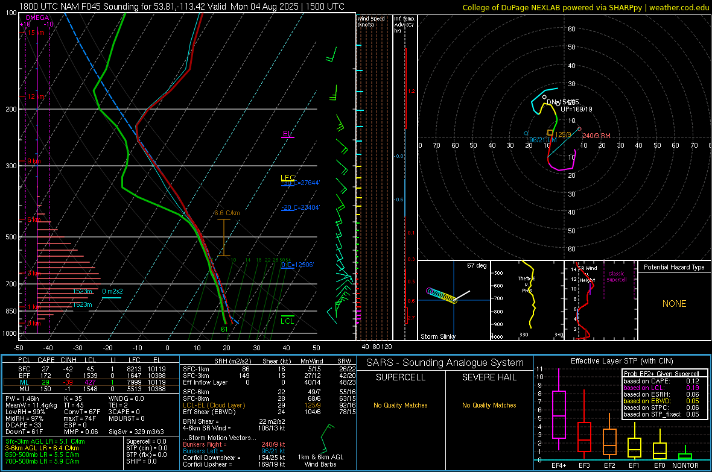Click the '12 km' height marker
Viewport: 712px width, 472px height.
coord(36,96)
